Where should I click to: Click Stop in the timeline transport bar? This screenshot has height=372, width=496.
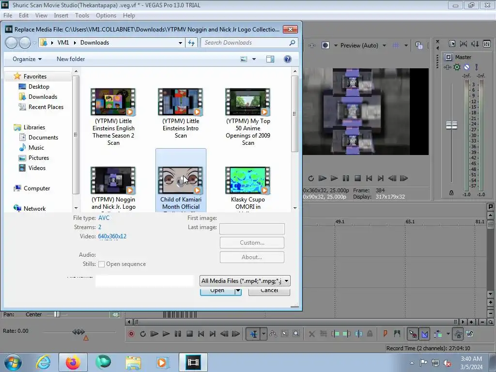pyautogui.click(x=189, y=334)
